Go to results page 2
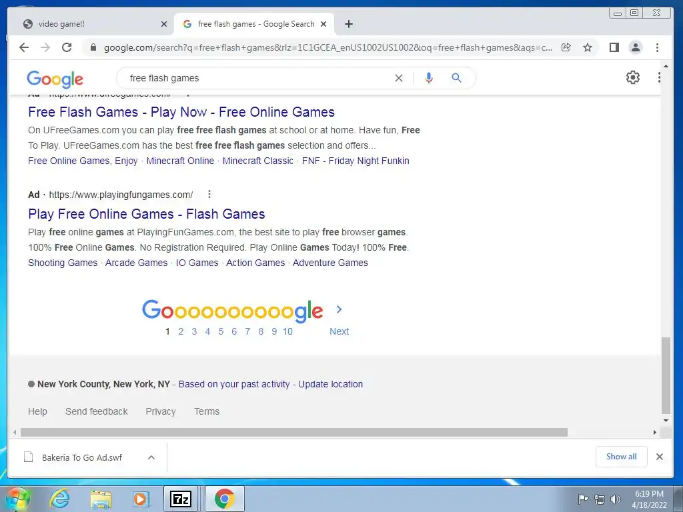The image size is (683, 512). [181, 331]
